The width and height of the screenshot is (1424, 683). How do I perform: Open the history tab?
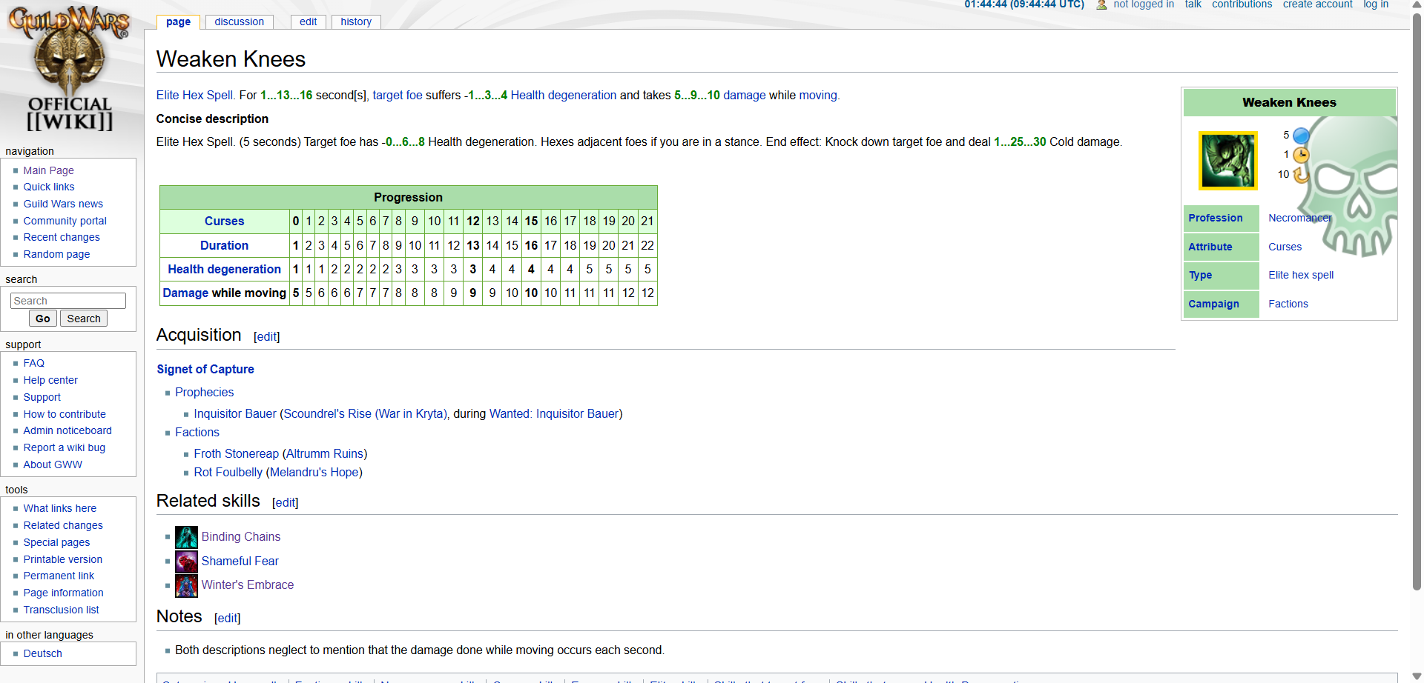tap(356, 21)
